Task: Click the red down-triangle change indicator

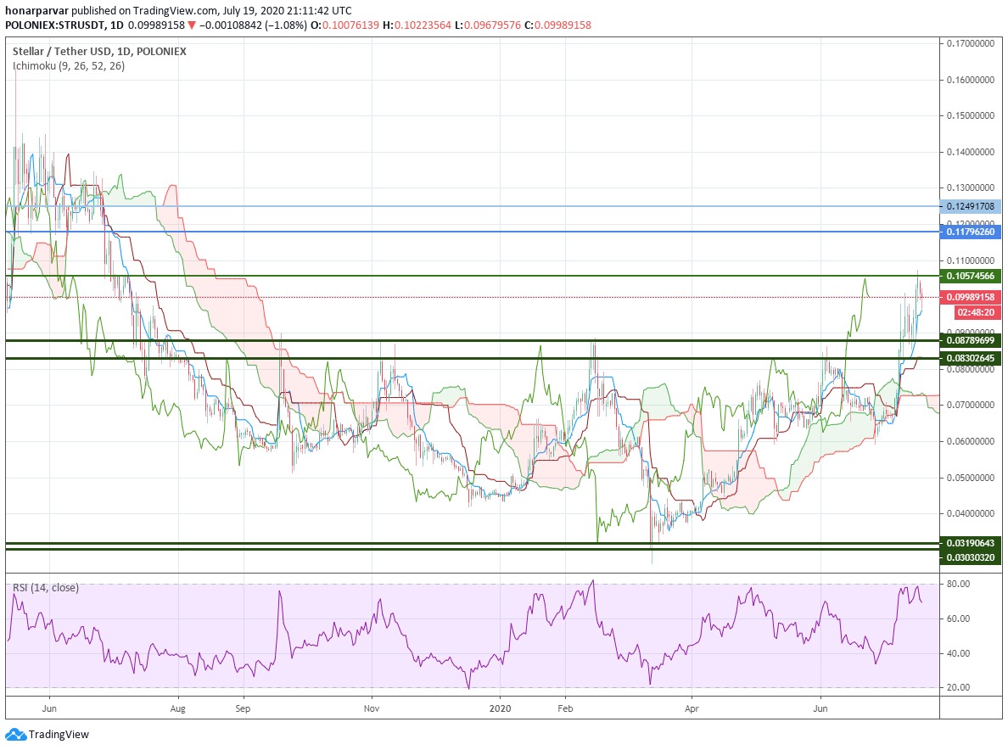Action: 192,25
